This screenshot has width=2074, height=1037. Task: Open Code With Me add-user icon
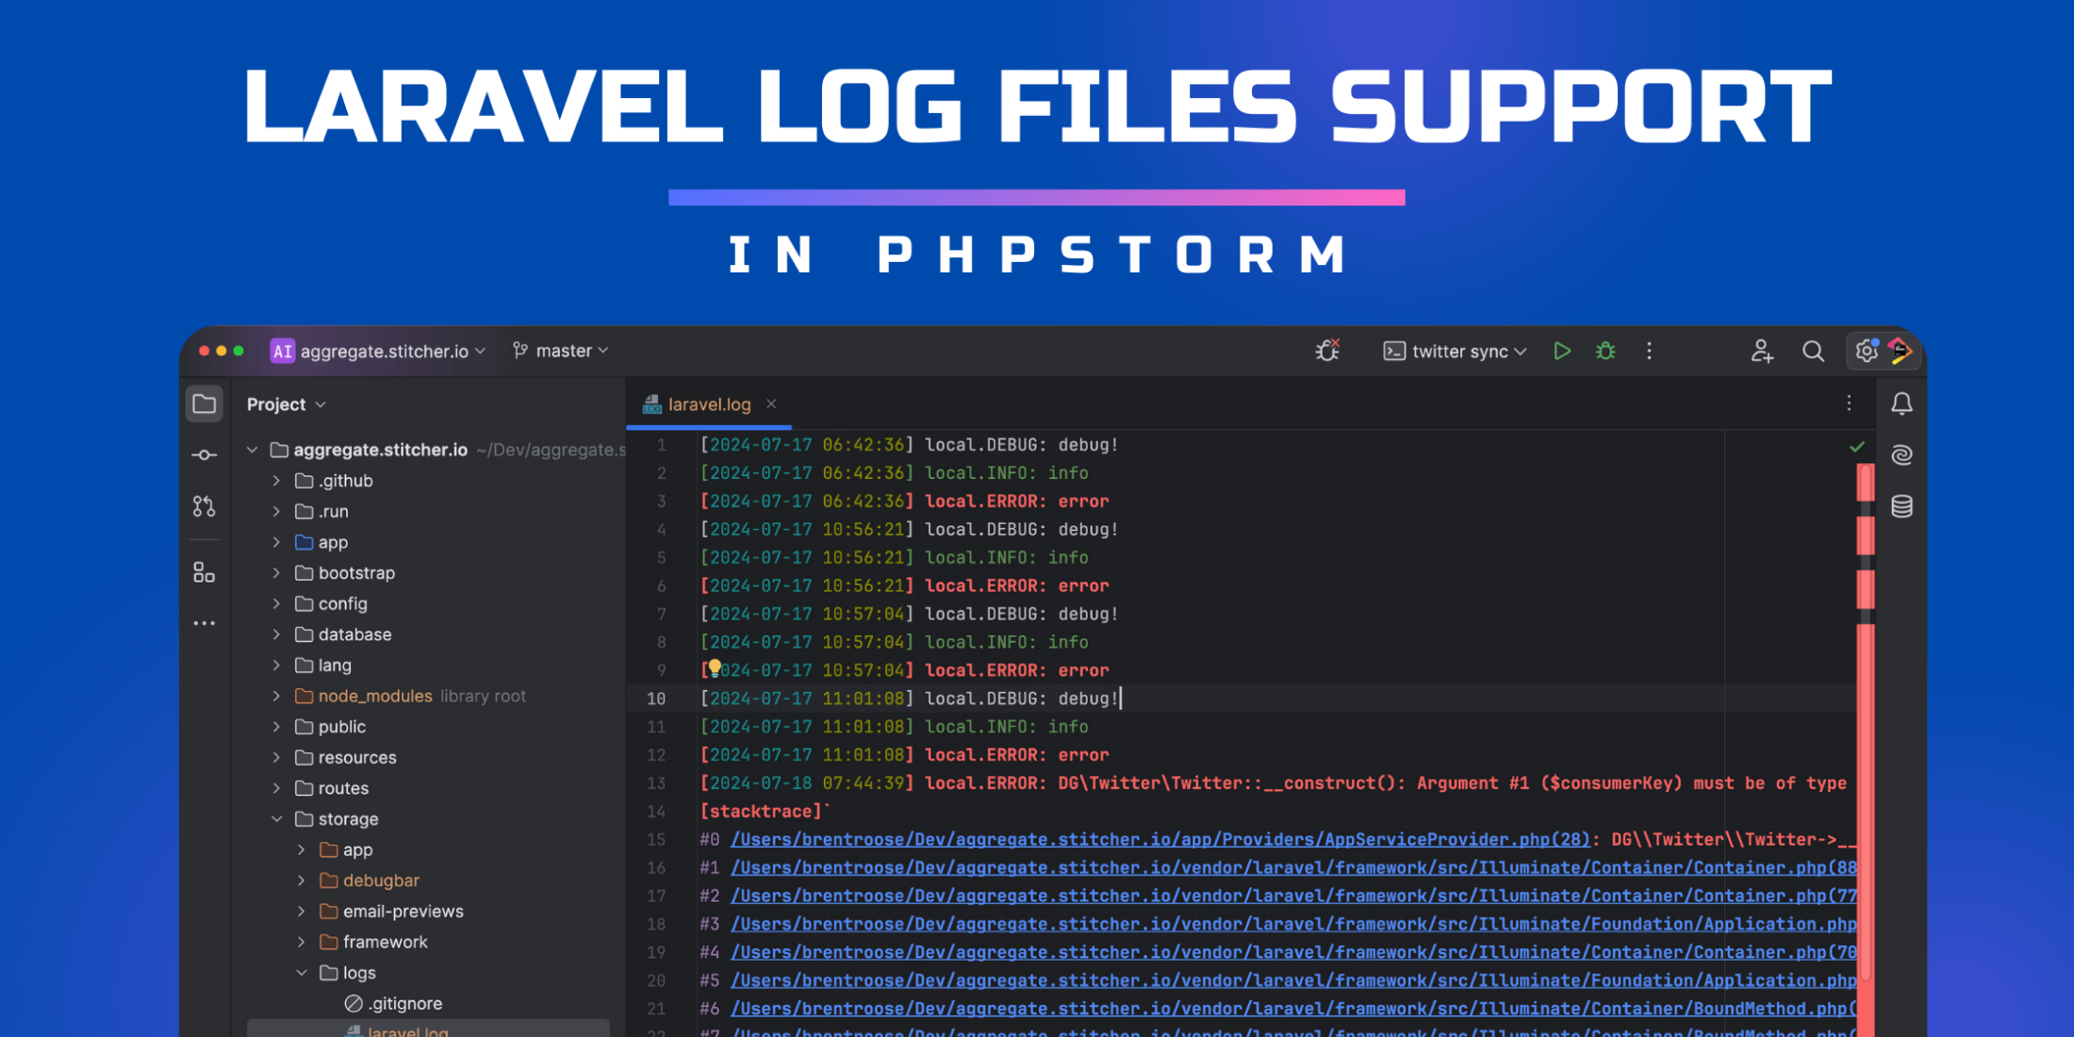pos(1762,351)
